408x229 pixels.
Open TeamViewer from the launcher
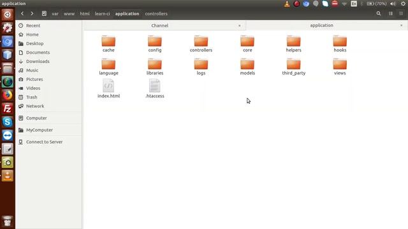point(7,135)
